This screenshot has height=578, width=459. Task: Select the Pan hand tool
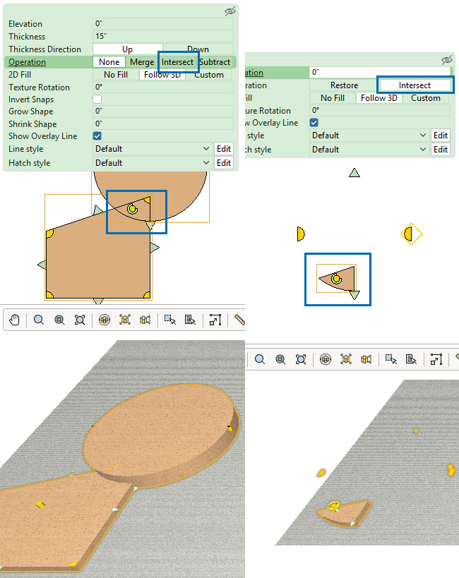(15, 320)
